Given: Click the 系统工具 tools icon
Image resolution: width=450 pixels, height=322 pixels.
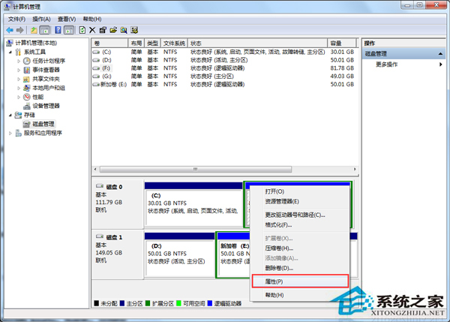Looking at the screenshot, I should tap(18, 52).
